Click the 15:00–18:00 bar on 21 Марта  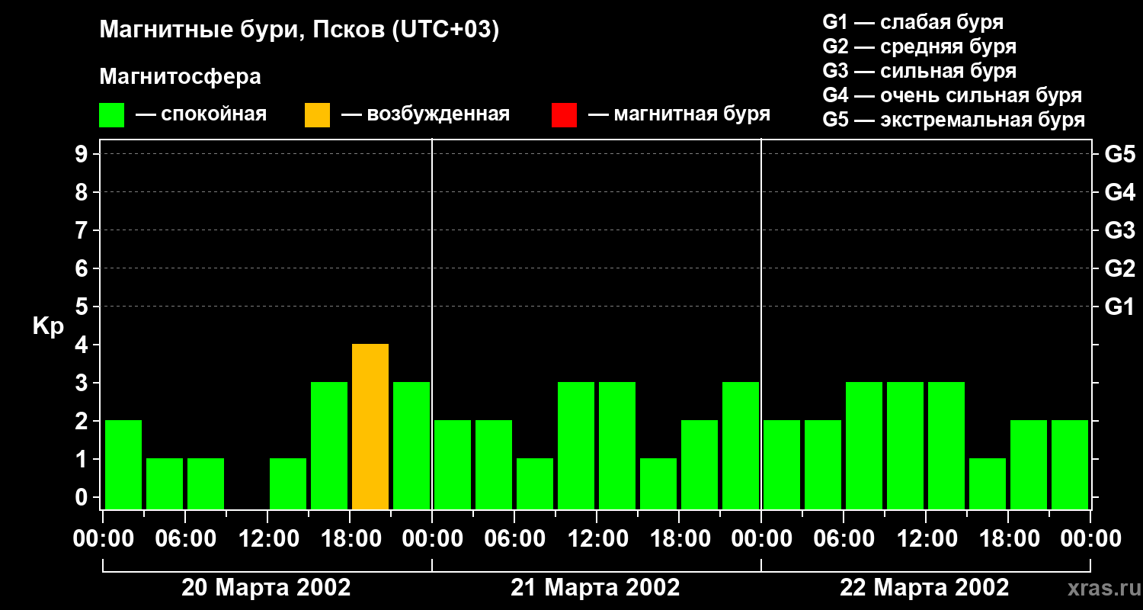(x=658, y=483)
